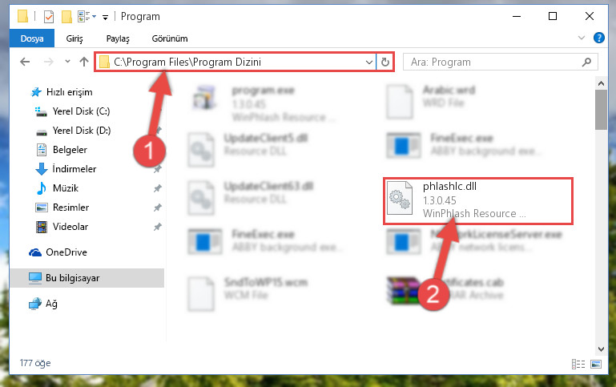Switch to the Görünüm ribbon tab
This screenshot has height=387, width=616.
[170, 38]
